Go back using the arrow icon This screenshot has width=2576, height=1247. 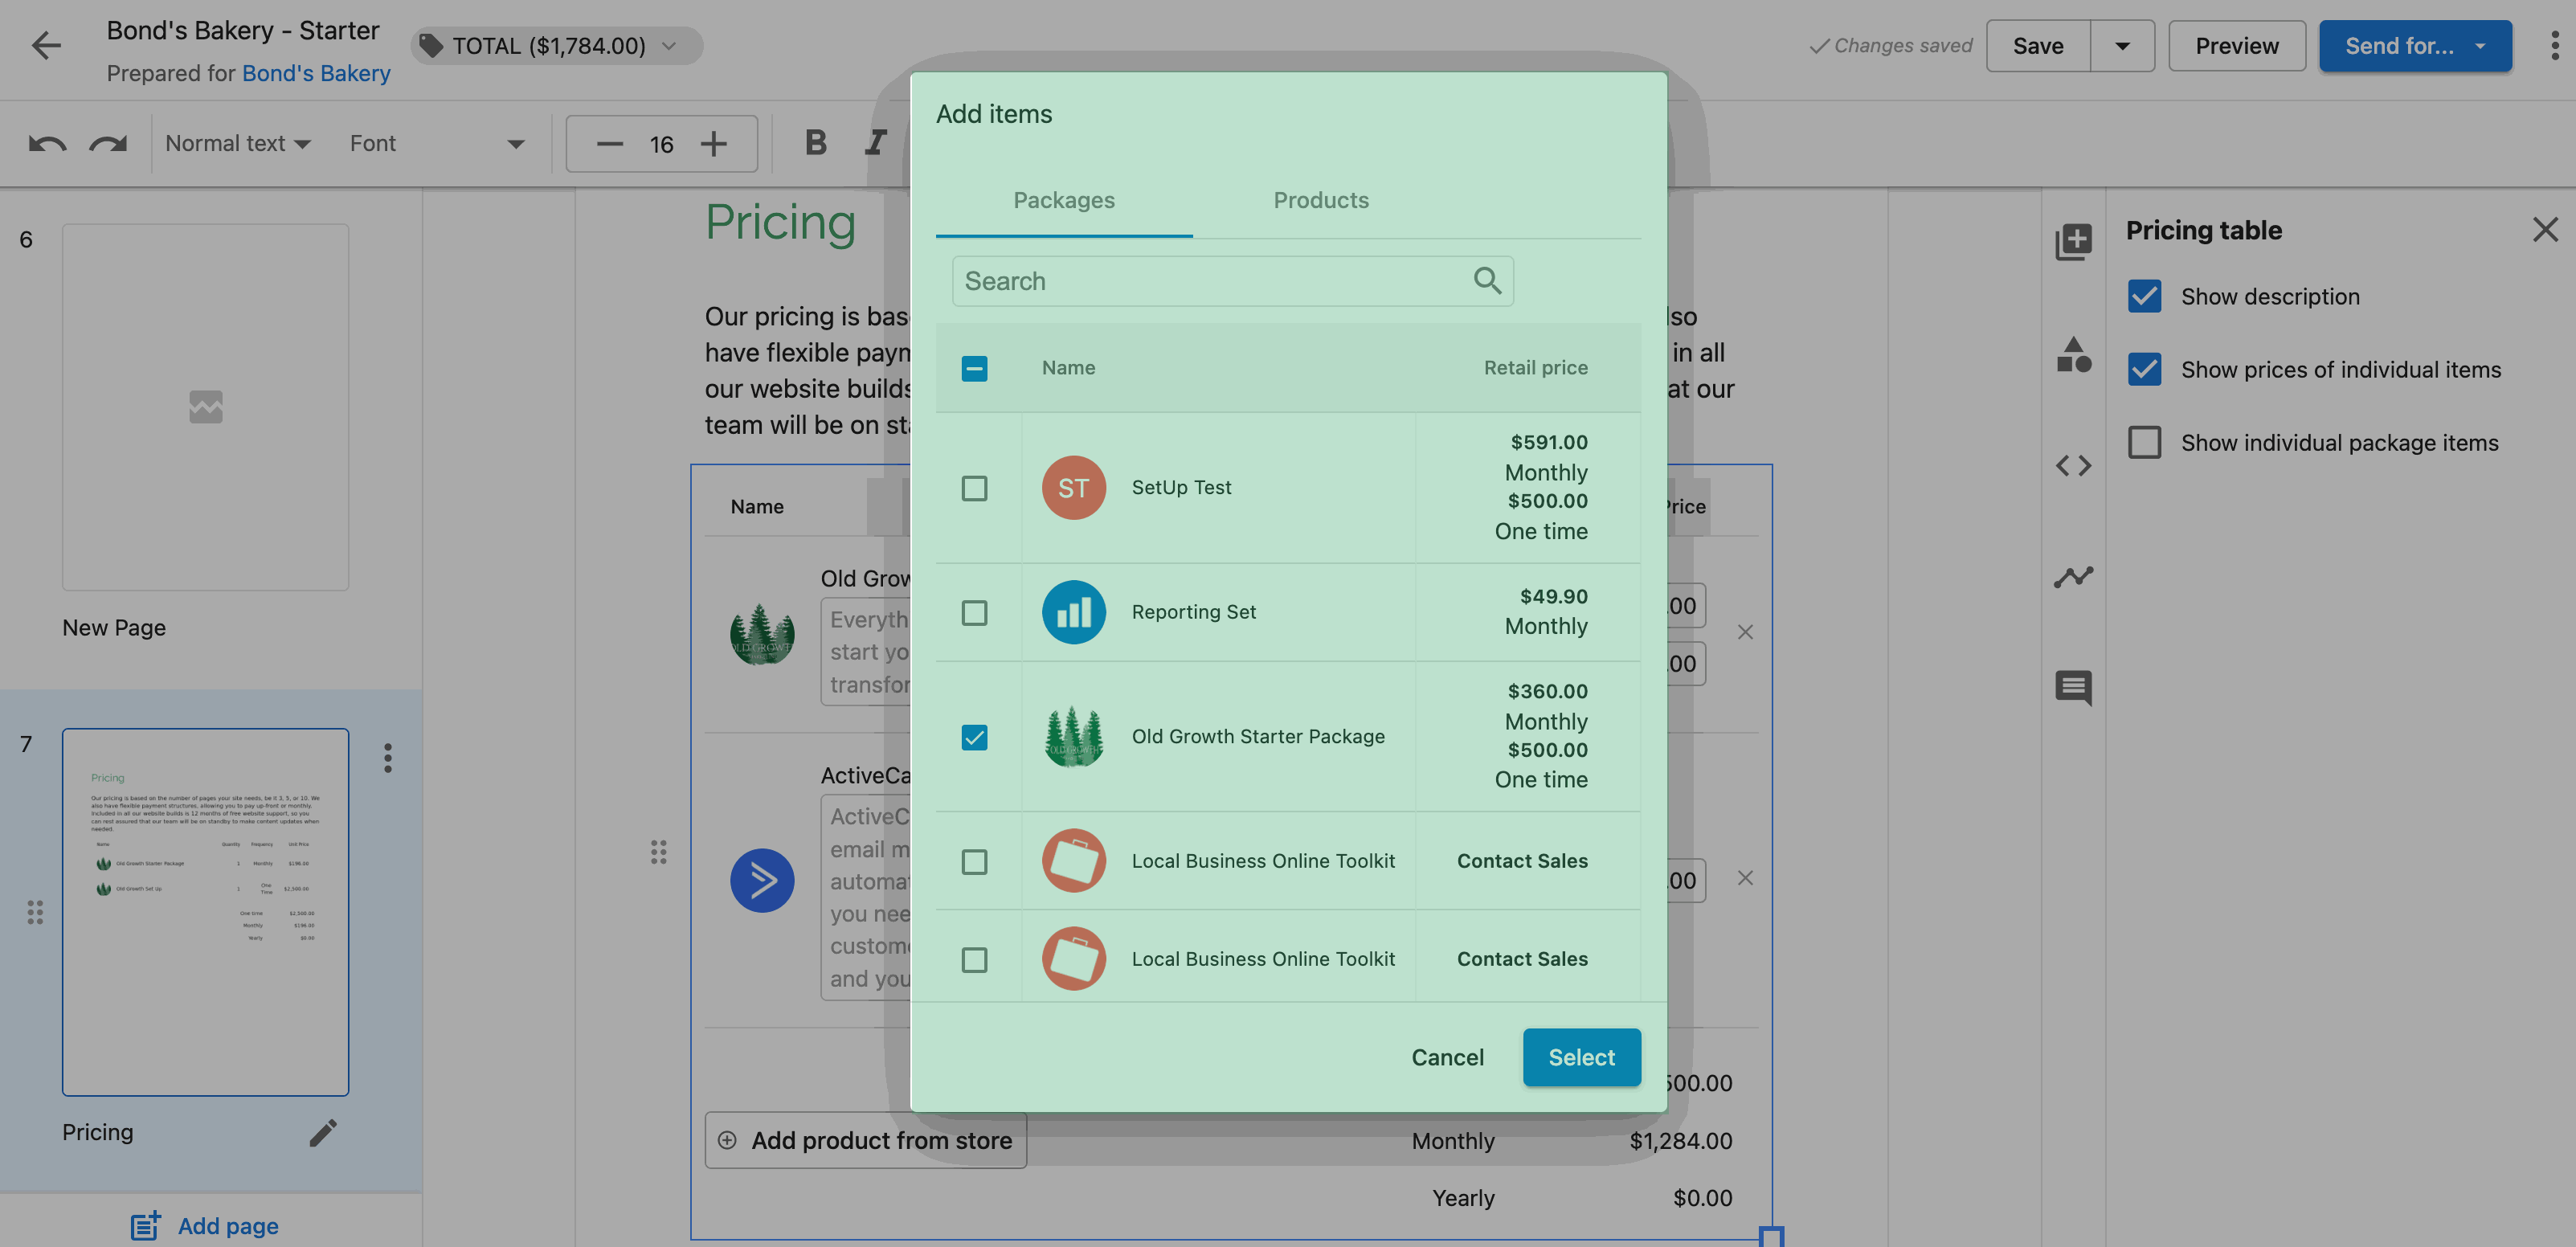46,46
